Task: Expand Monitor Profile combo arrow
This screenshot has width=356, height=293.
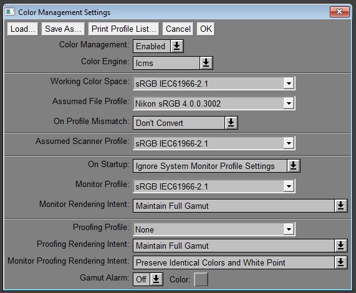Action: pos(289,186)
